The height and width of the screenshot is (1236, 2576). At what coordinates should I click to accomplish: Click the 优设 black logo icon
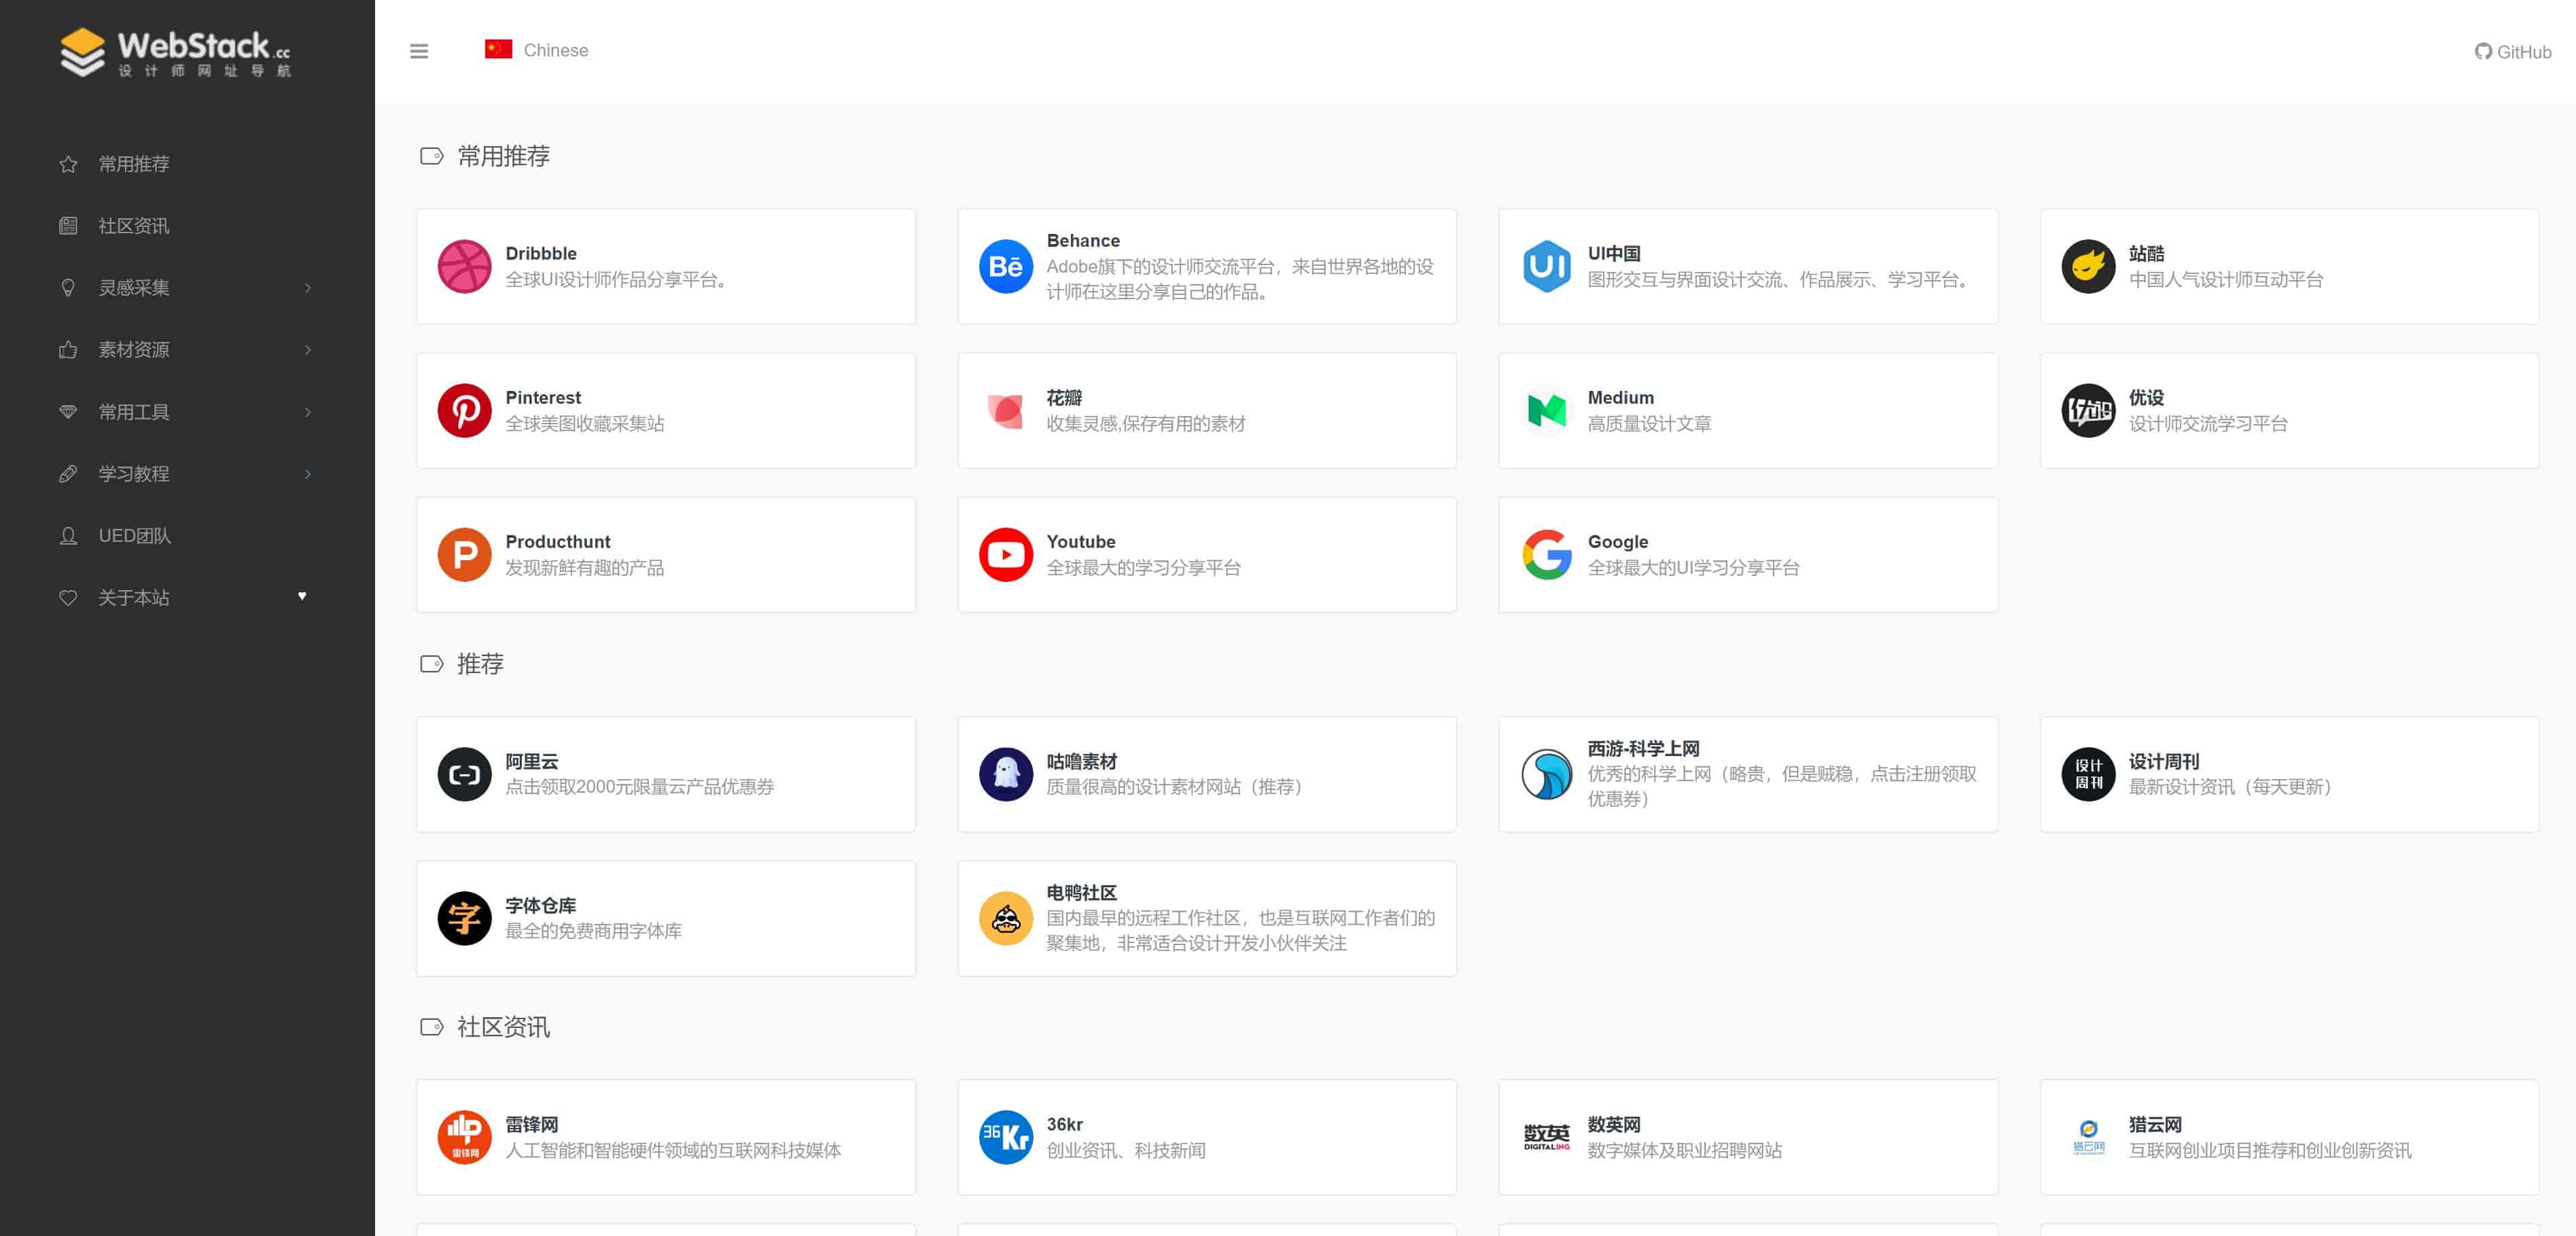[x=2088, y=411]
